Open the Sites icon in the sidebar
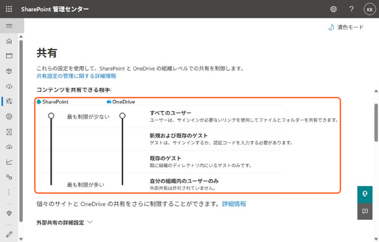This screenshot has width=379, height=242. pyautogui.click(x=9, y=56)
